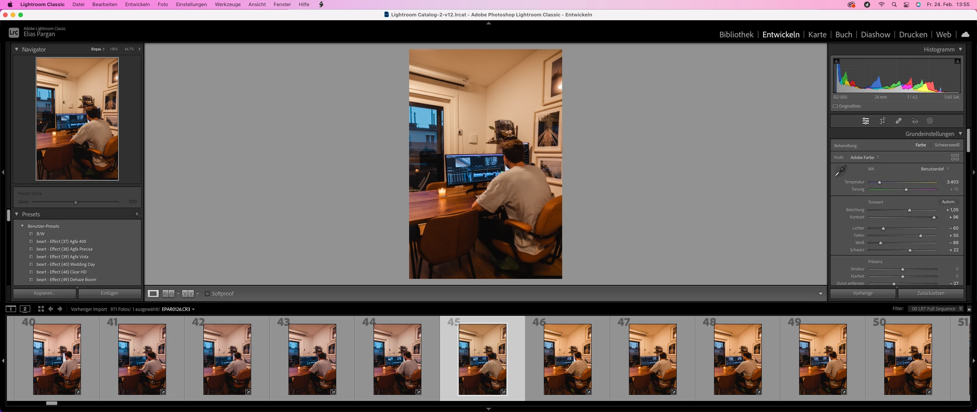Click the Kopieren... button
The image size is (977, 412).
[45, 293]
